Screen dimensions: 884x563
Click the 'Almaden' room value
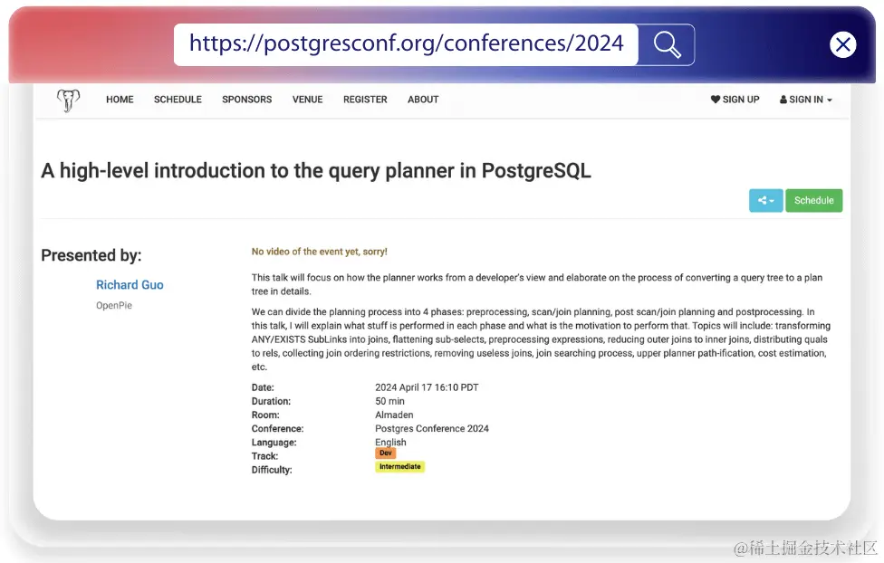coord(394,415)
